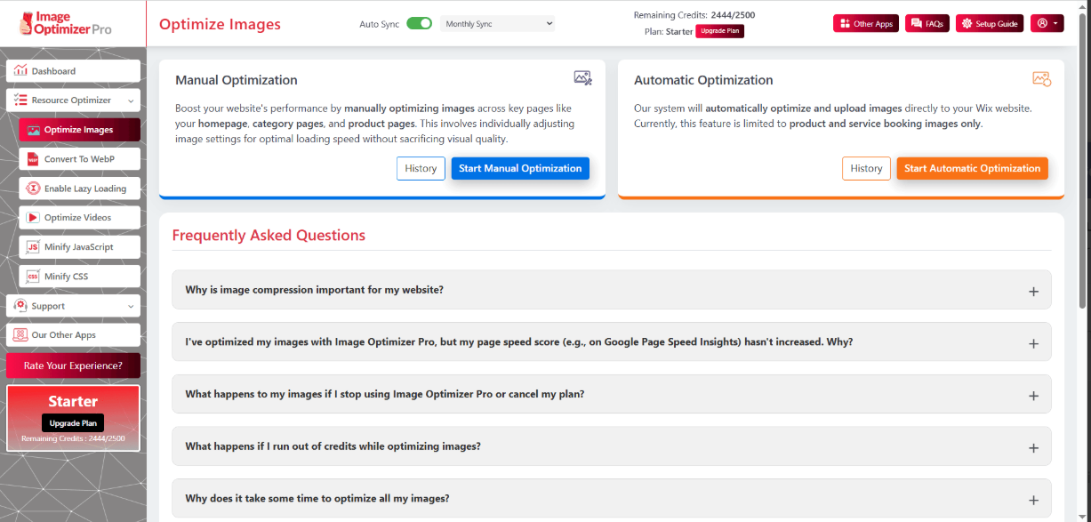Collapse the Resource Optimizer menu chevron
The image size is (1091, 522).
[x=131, y=101]
